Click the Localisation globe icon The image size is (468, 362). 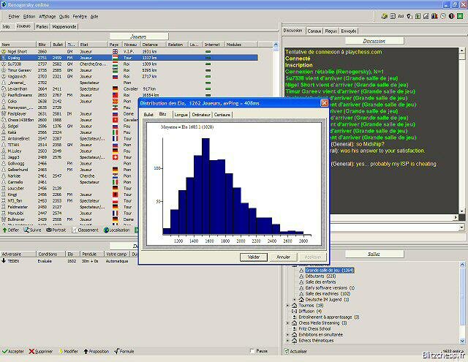pyautogui.click(x=106, y=230)
